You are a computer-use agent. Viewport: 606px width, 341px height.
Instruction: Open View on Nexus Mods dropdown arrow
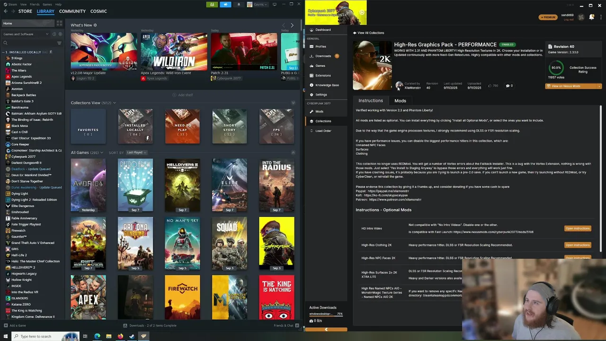point(599,86)
